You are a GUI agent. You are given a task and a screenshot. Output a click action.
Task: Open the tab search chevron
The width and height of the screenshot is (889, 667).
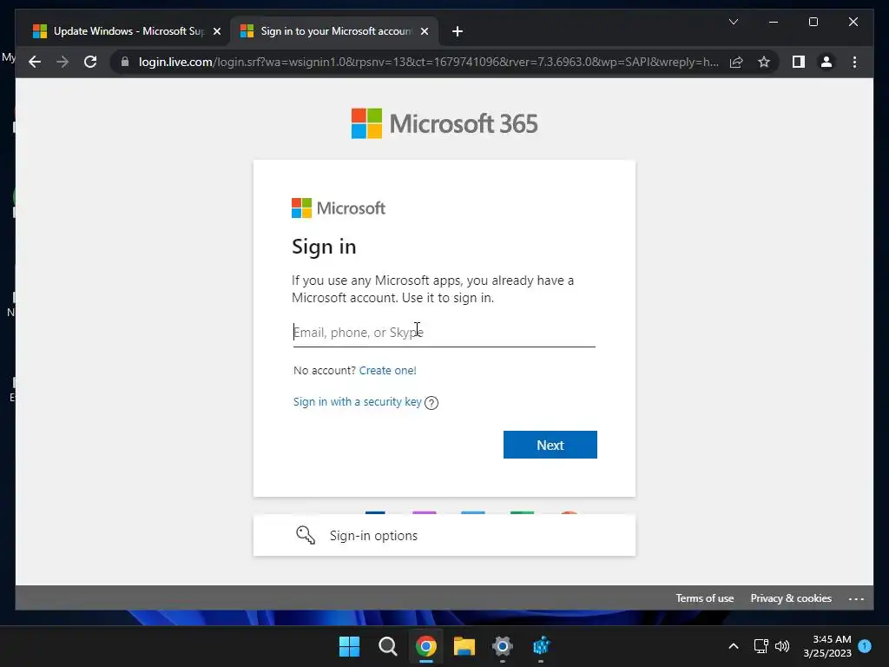pos(733,22)
